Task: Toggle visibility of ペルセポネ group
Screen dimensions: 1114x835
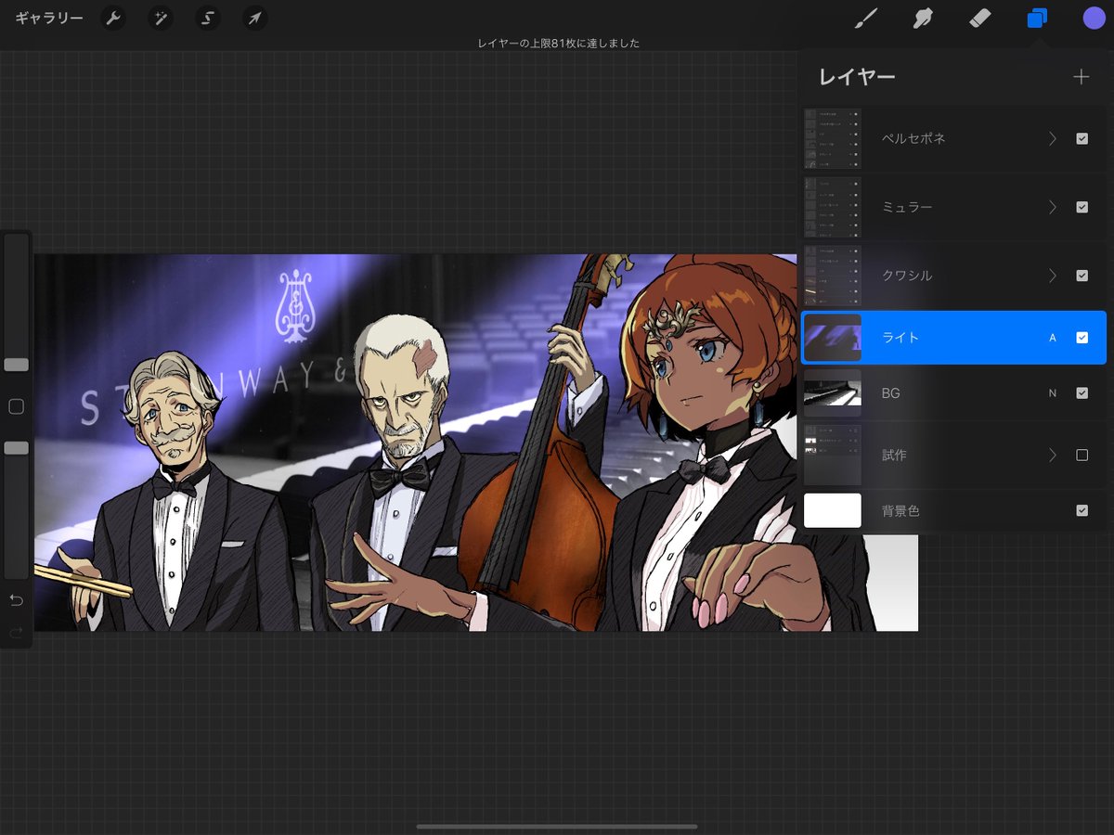Action: pyautogui.click(x=1082, y=138)
